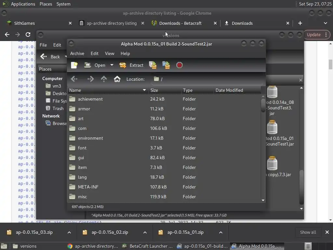Sort by the Size column header
Image resolution: width=333 pixels, height=250 pixels.
click(x=165, y=90)
